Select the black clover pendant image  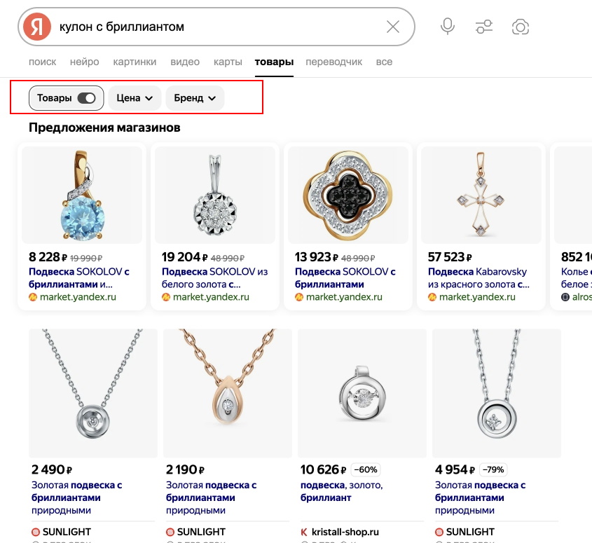pos(348,193)
